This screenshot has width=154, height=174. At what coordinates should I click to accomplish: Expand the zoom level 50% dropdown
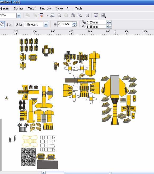tap(18, 16)
